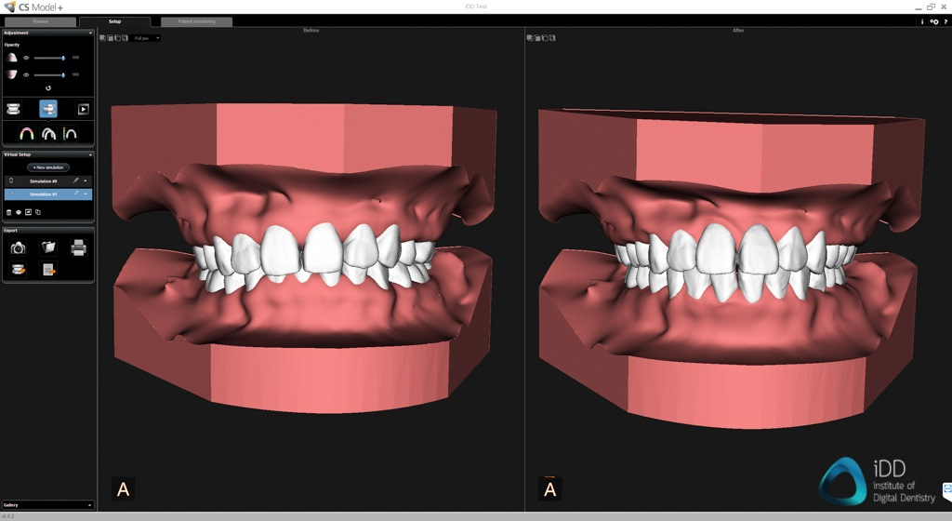Screen dimensions: 952x521
Task: Click the highlighted blue setup mode icon
Action: point(48,109)
